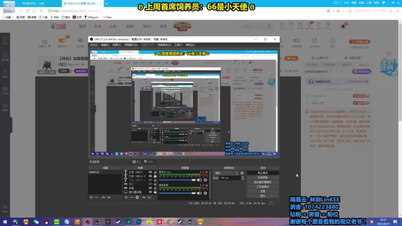402x226 pixels.
Task: Open OBS 帮助(H) menu
Action: pyautogui.click(x=190, y=45)
